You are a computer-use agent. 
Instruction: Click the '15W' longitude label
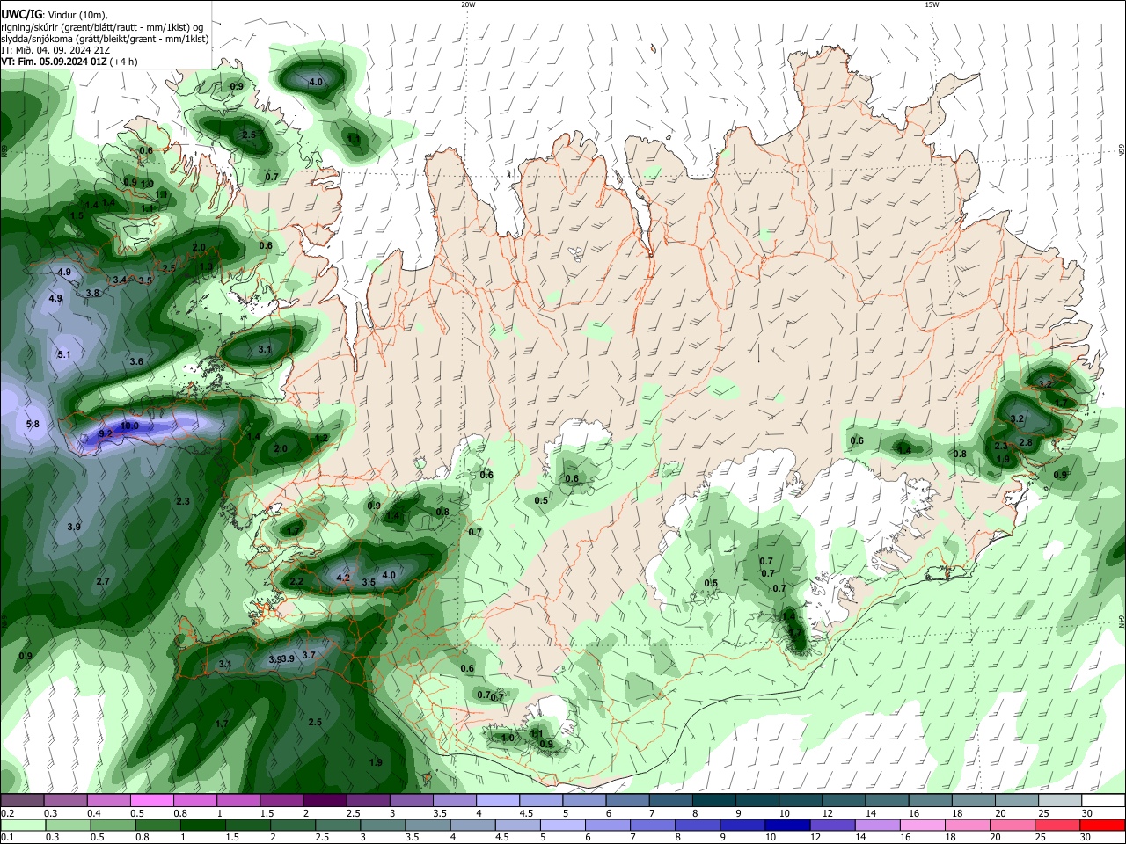click(x=932, y=4)
